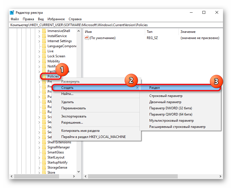The height and width of the screenshot is (188, 232).
Task: Click the Lock Screen folder icon
Action: click(x=44, y=56)
